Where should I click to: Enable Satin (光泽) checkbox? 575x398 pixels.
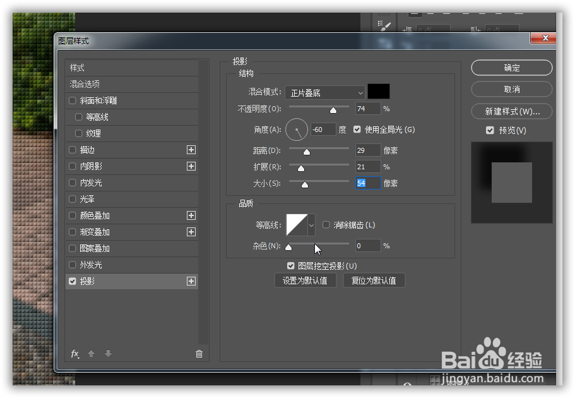click(72, 199)
